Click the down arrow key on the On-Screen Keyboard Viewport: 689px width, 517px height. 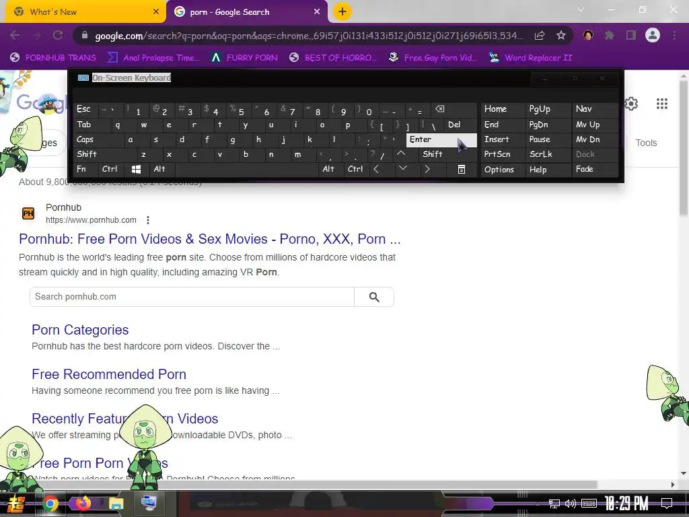(402, 169)
